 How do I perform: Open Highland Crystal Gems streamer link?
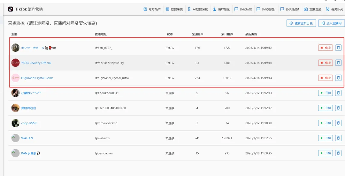tap(37, 78)
